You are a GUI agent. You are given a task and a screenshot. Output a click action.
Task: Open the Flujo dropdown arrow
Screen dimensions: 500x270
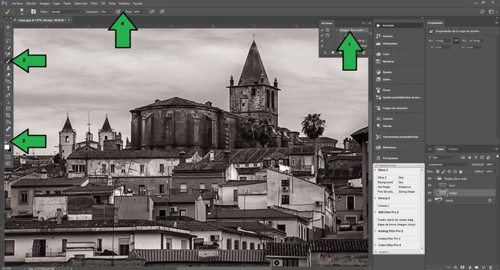pyautogui.click(x=145, y=12)
